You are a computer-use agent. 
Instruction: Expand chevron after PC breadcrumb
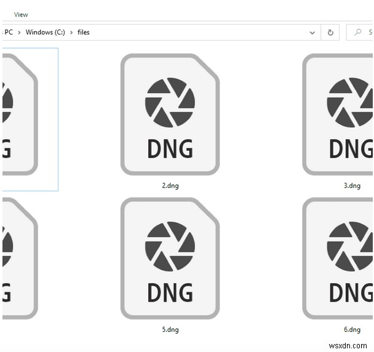point(19,33)
